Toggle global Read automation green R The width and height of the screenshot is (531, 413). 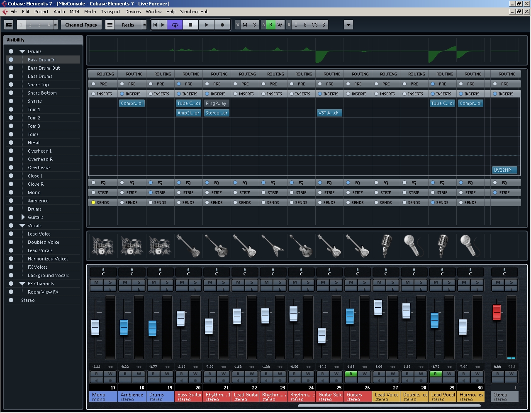click(270, 25)
